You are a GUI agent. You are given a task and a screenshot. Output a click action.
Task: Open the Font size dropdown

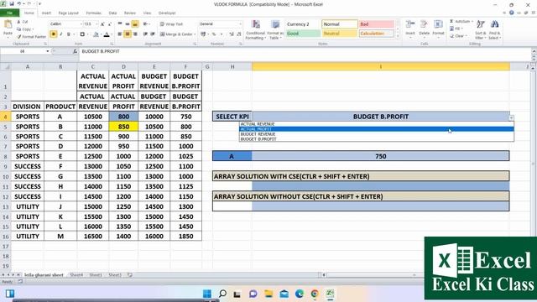[x=97, y=24]
